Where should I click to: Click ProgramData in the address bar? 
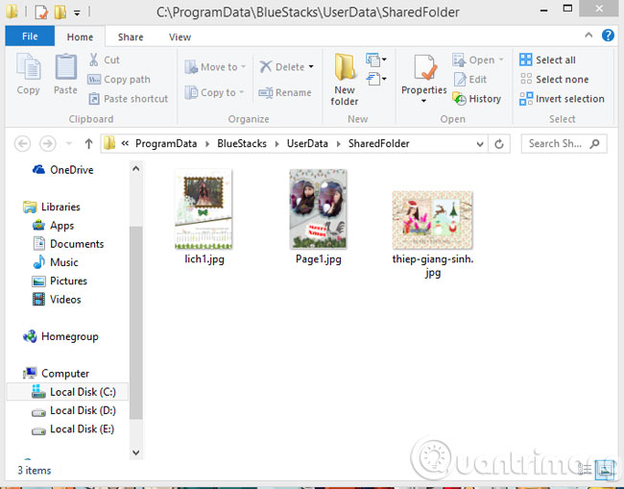pyautogui.click(x=166, y=143)
